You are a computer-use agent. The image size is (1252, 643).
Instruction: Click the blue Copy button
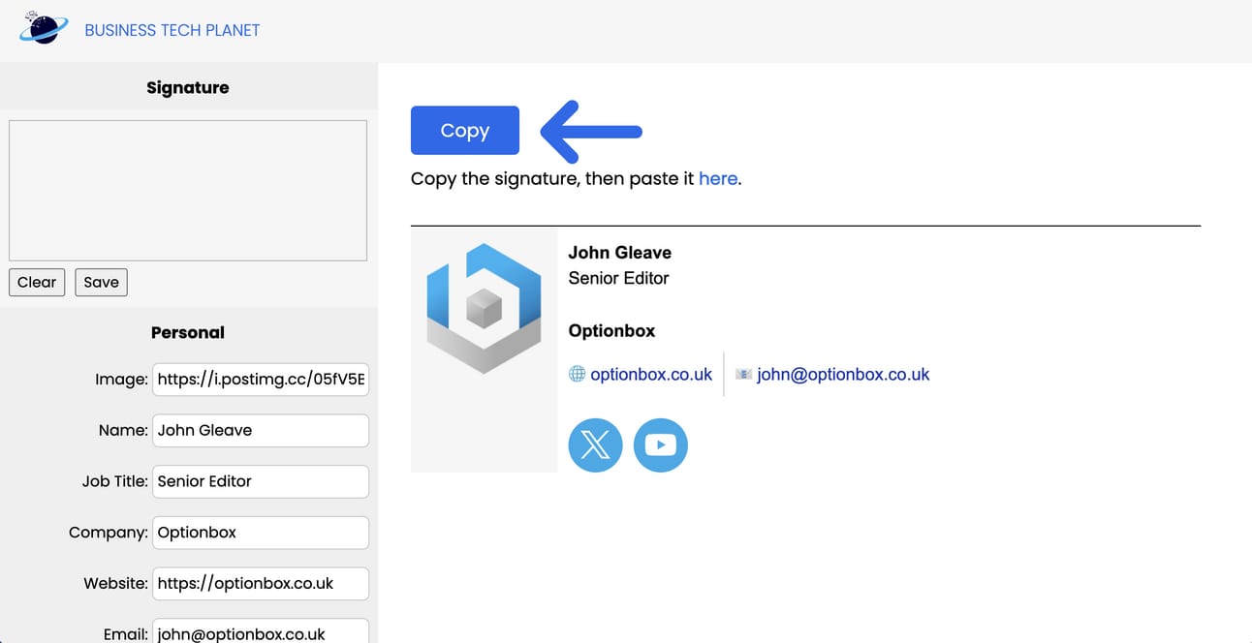click(465, 130)
